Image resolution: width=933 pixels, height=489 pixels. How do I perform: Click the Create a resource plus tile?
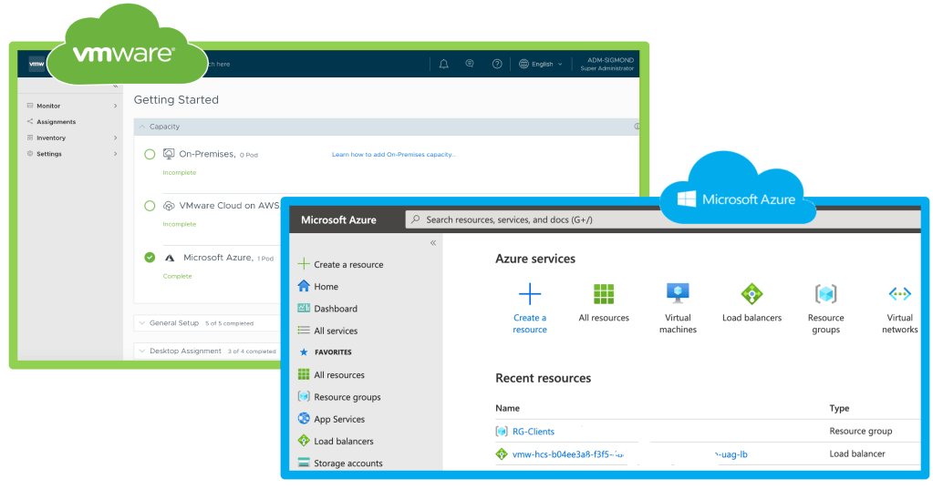530,293
